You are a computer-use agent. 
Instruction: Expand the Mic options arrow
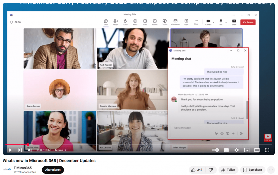pos(226,22)
